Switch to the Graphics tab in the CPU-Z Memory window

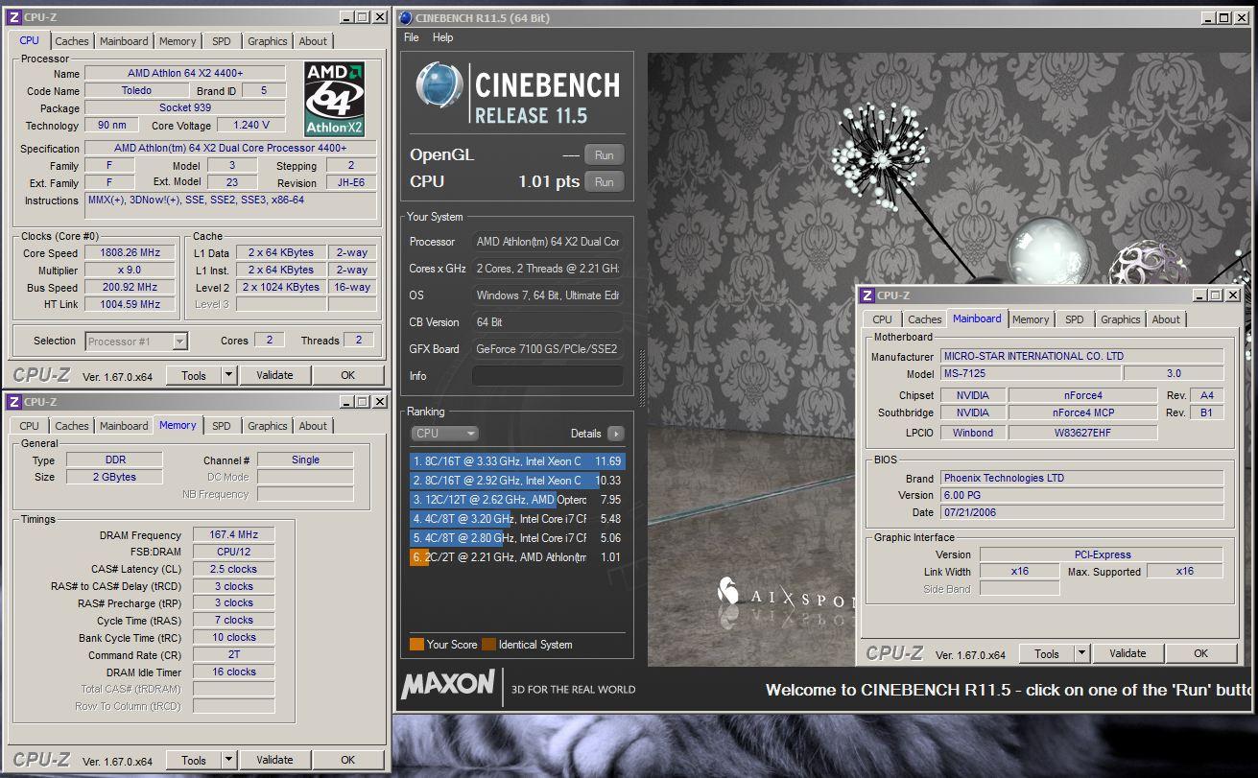268,426
